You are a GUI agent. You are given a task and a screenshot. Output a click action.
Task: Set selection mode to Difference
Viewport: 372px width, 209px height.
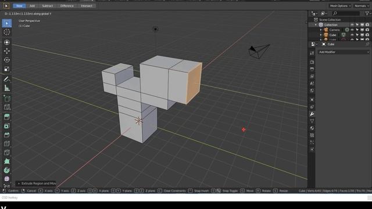(x=67, y=6)
